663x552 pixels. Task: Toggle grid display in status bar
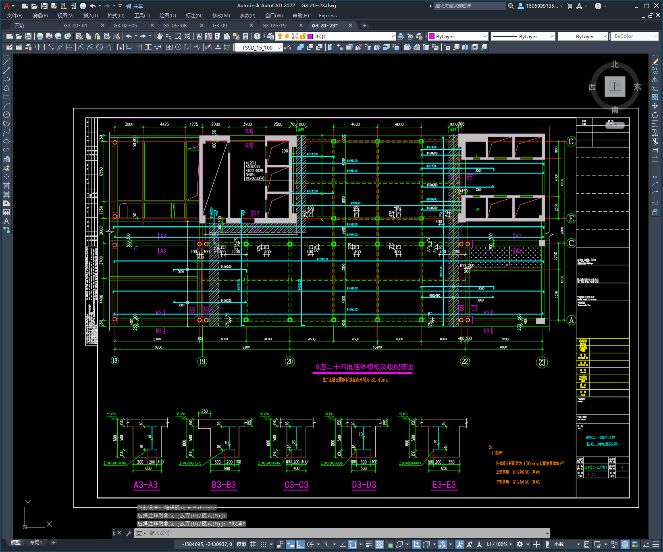point(253,544)
